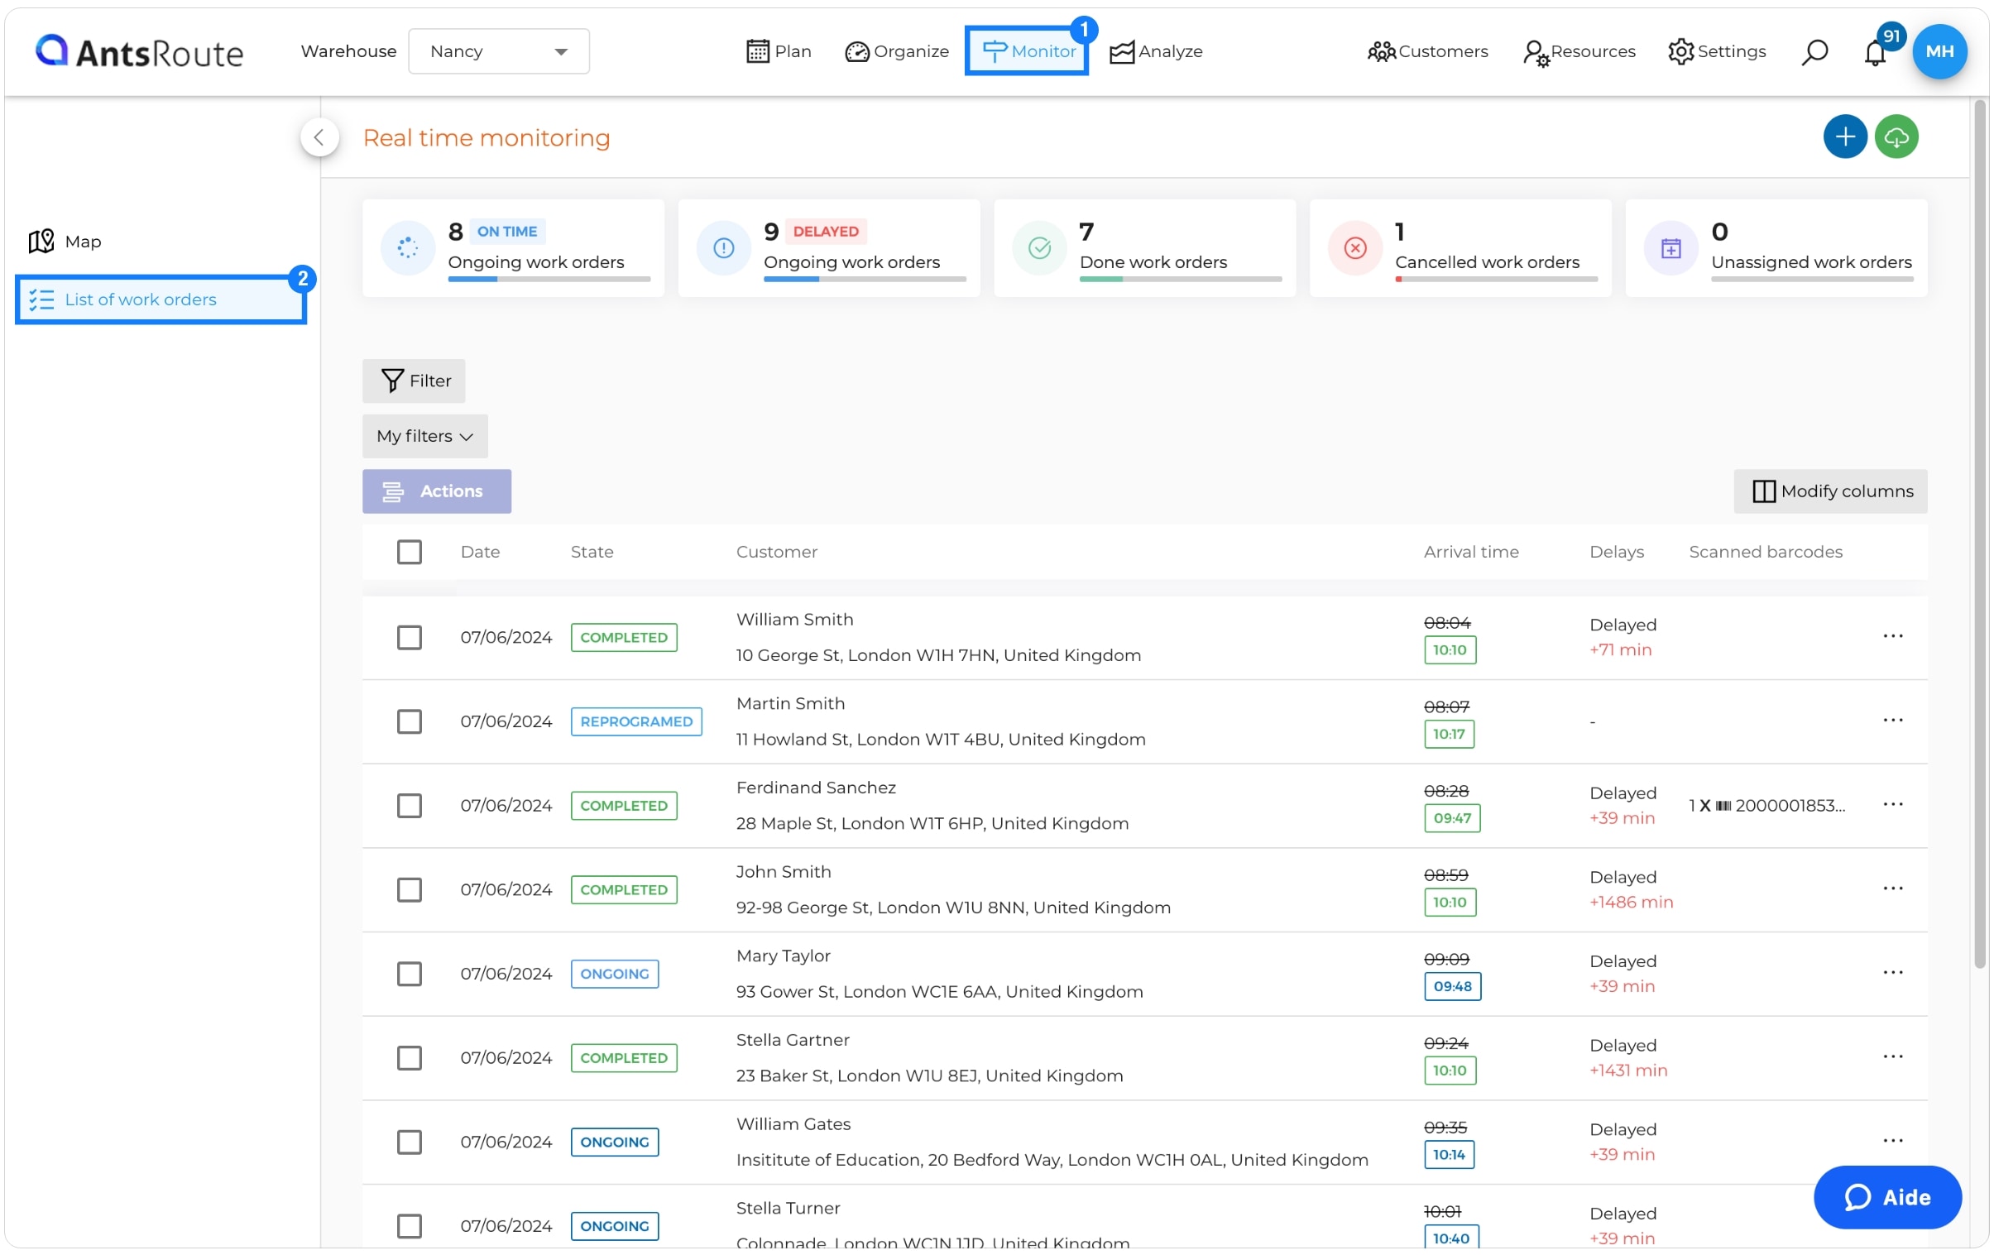Click the on-time ongoing orders icon
The width and height of the screenshot is (1994, 1255).
coord(407,247)
